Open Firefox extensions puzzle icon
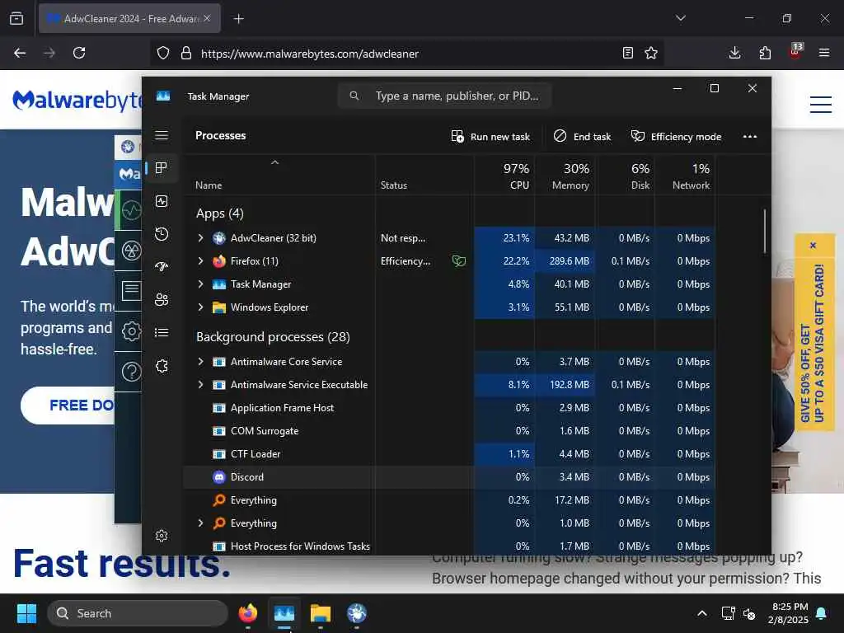This screenshot has height=633, width=844. click(x=765, y=53)
